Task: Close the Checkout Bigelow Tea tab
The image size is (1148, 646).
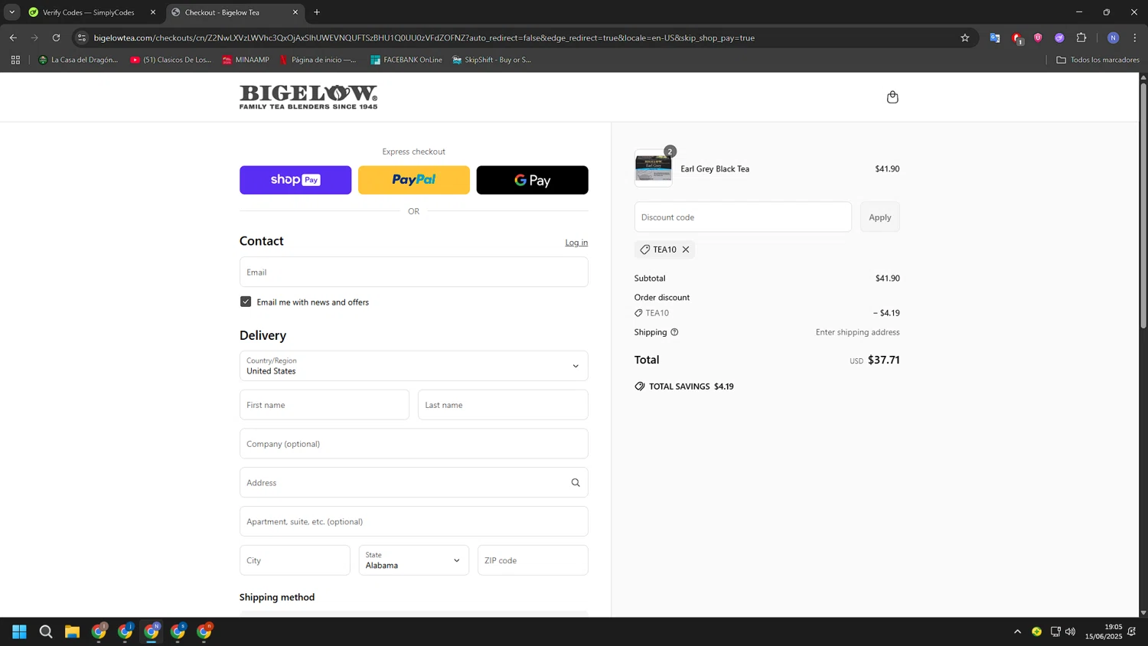Action: point(295,12)
